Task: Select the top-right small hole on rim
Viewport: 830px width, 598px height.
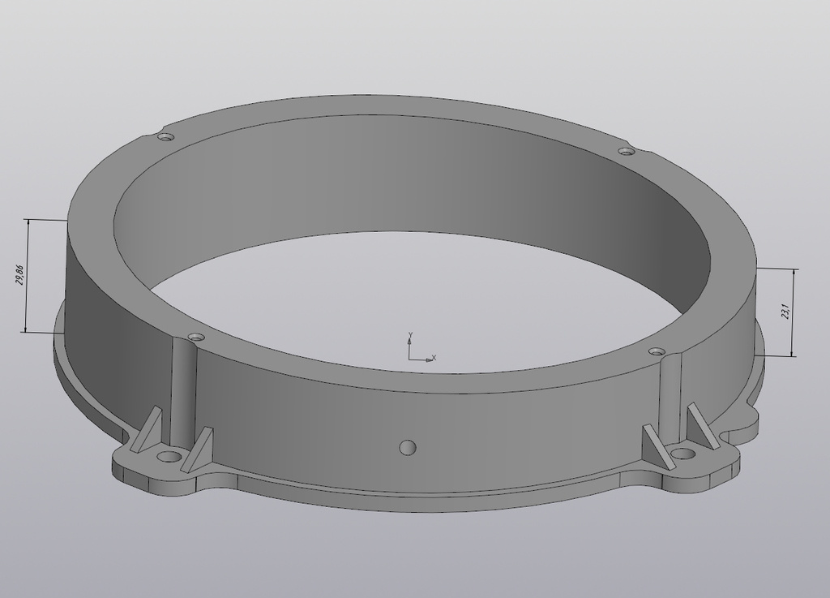Action: click(x=625, y=151)
